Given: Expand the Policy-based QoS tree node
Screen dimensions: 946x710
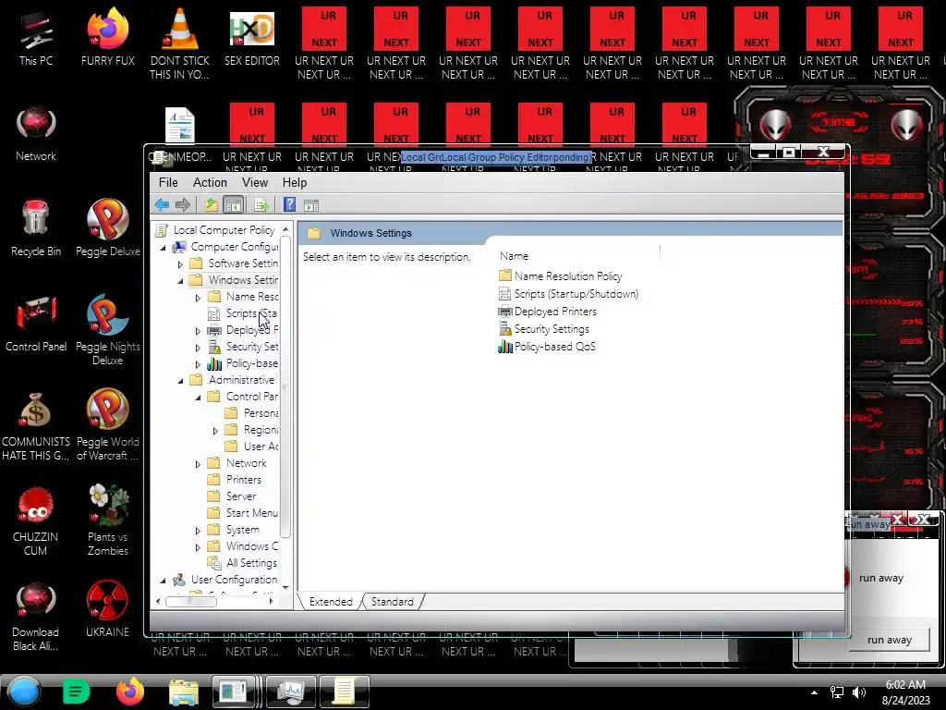Looking at the screenshot, I should [198, 364].
